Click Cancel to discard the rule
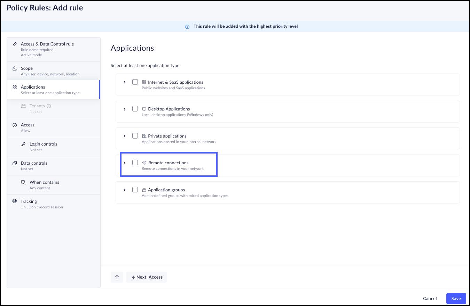The image size is (470, 306). point(430,299)
